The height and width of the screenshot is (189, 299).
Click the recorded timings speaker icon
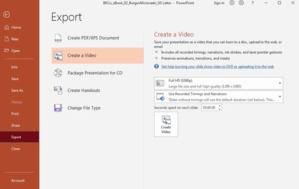coord(160,97)
